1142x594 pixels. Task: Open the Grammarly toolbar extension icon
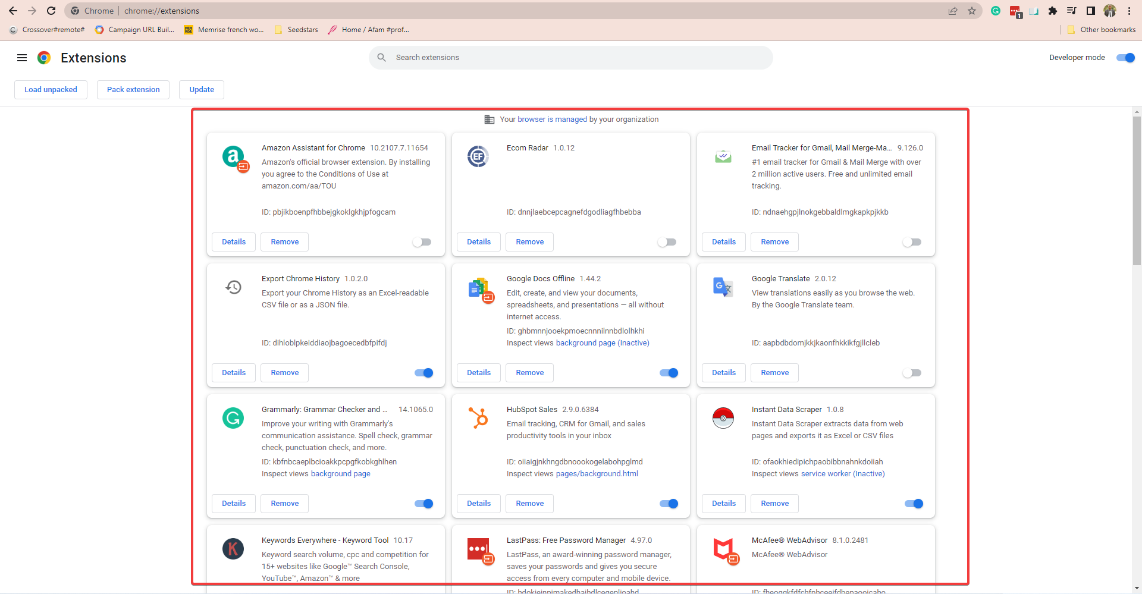pyautogui.click(x=996, y=11)
